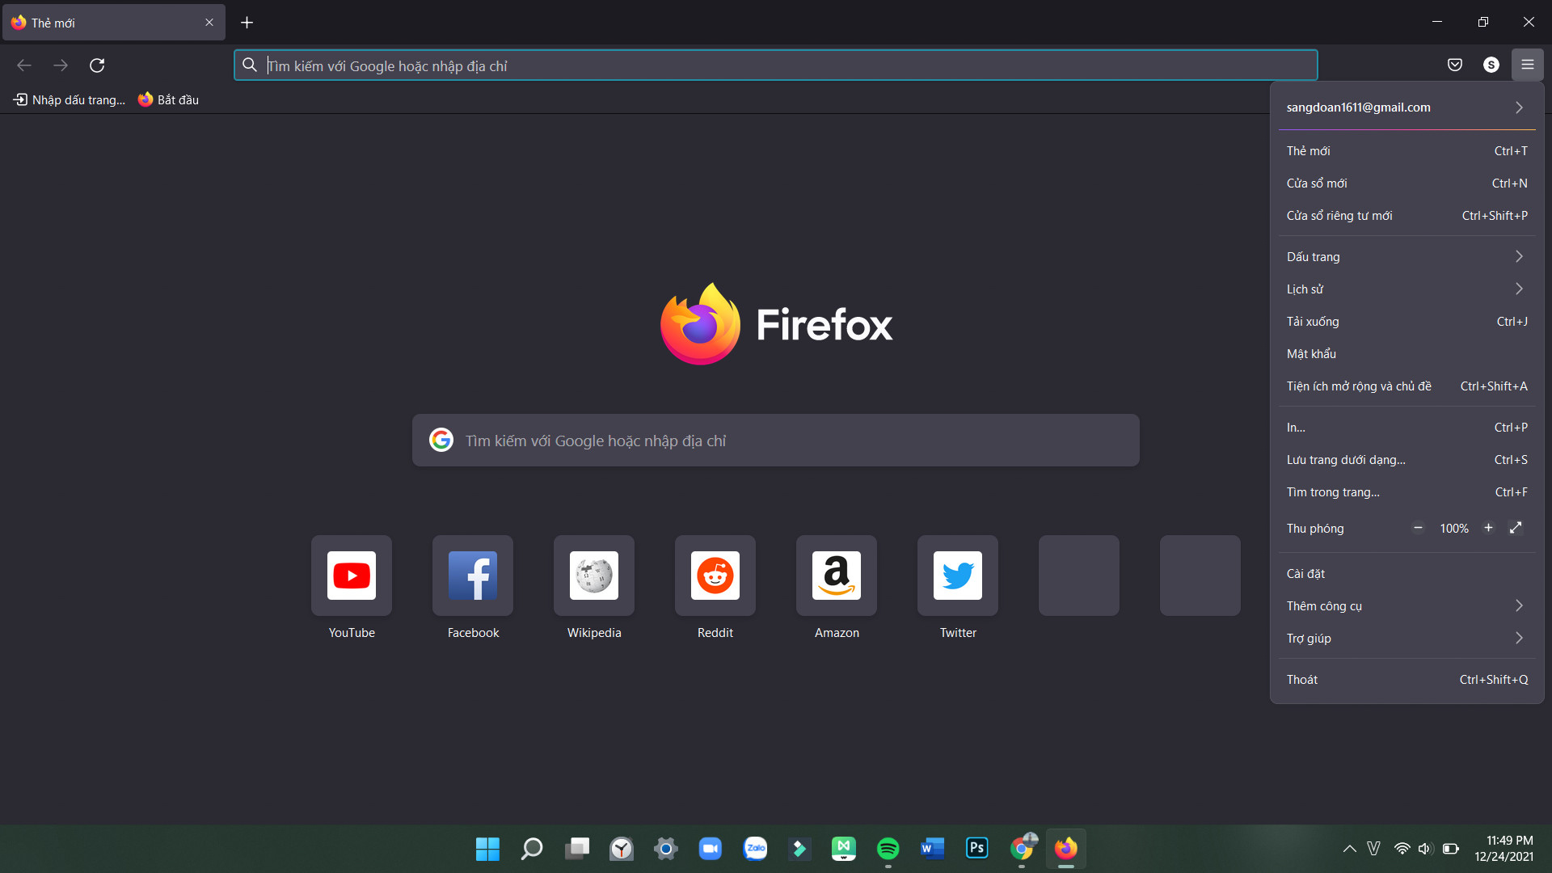
Task: Show hidden system tray icons
Action: click(x=1349, y=849)
